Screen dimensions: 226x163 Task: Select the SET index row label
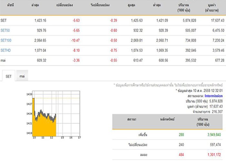click(x=4, y=20)
